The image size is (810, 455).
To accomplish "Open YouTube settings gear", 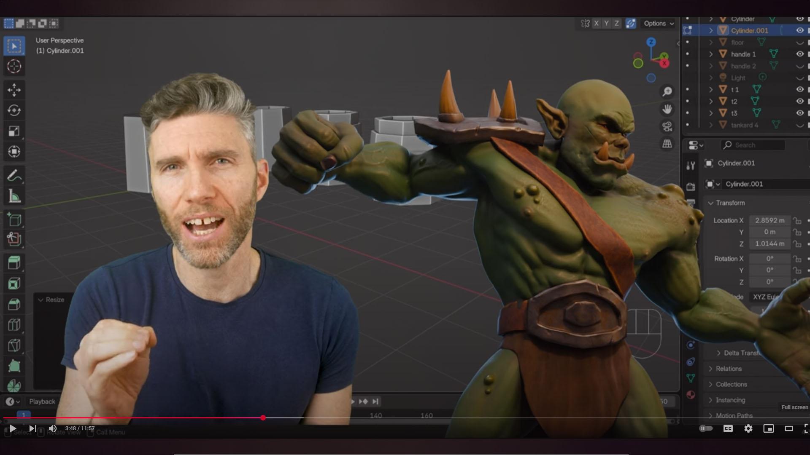I will (x=748, y=428).
